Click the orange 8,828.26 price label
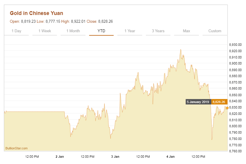Image resolution: width=246 pixels, height=164 pixels. 219,102
